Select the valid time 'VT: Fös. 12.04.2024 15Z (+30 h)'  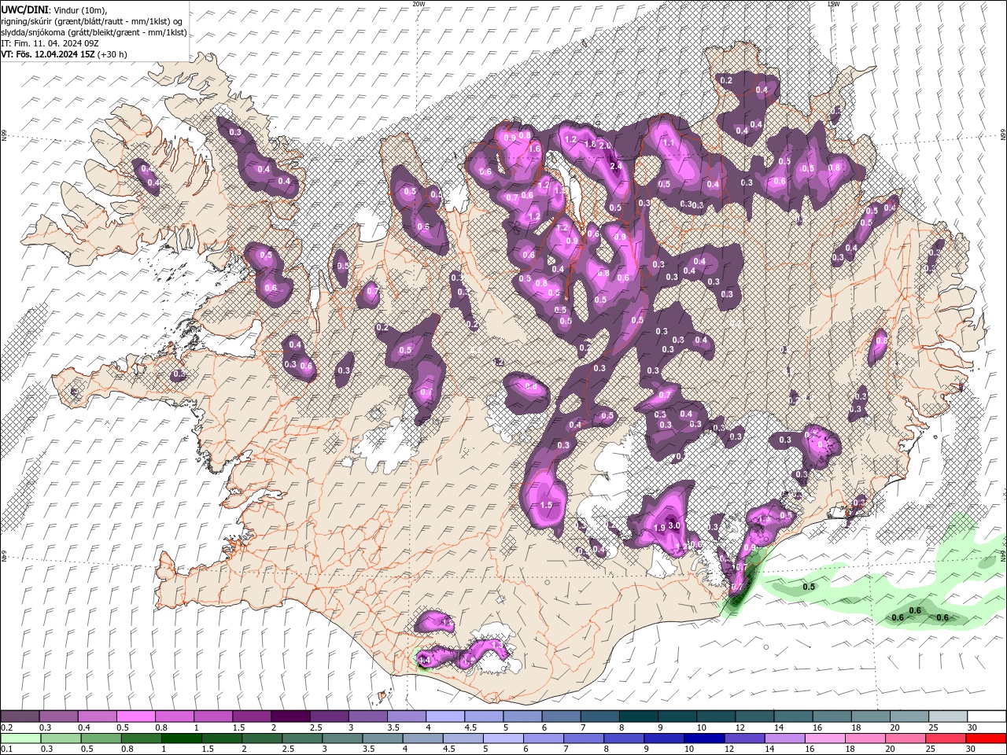64,54
